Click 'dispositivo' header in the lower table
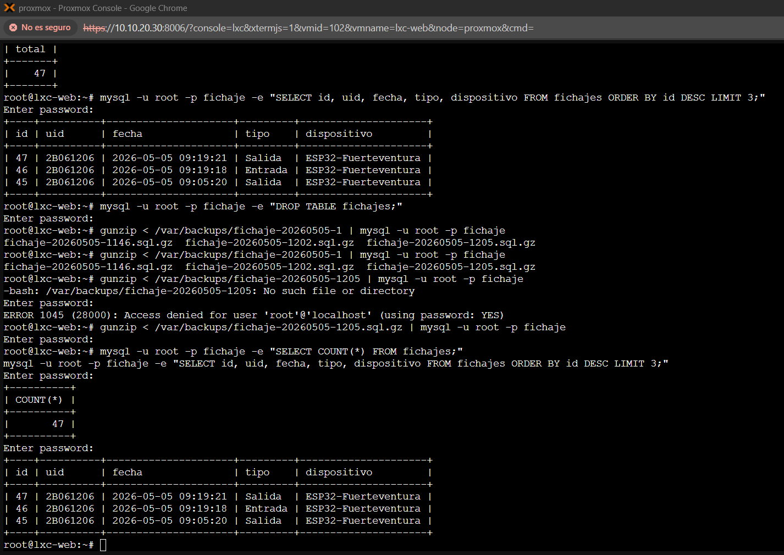The width and height of the screenshot is (784, 555). point(339,472)
